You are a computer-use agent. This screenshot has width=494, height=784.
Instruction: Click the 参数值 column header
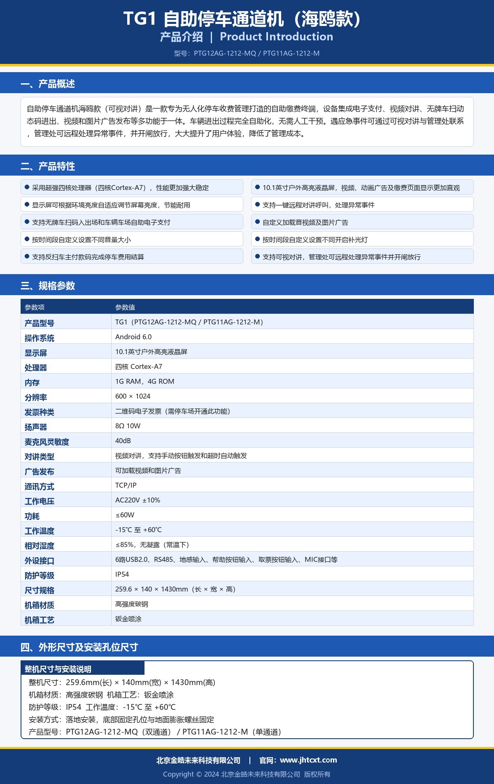125,307
